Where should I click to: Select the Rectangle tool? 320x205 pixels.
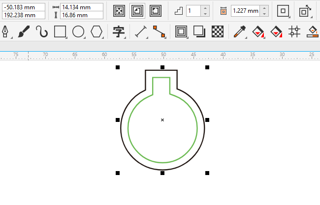tap(60, 31)
